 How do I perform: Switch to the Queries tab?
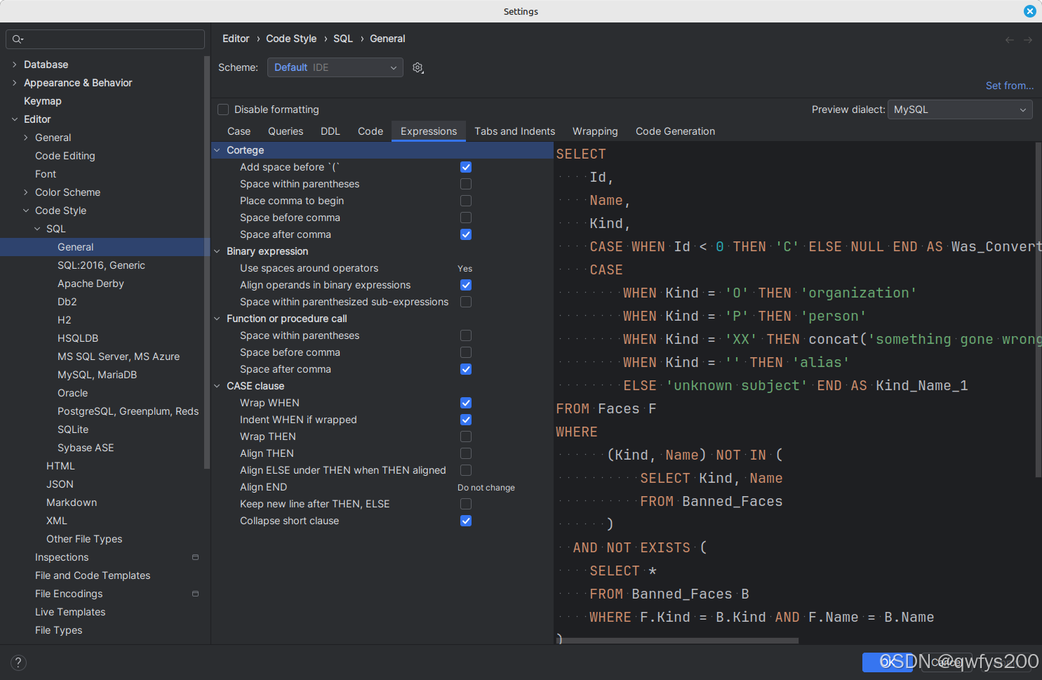point(286,131)
